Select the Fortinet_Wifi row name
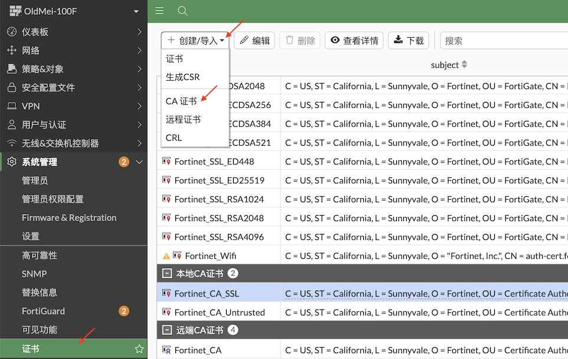This screenshot has width=568, height=359. coord(210,256)
